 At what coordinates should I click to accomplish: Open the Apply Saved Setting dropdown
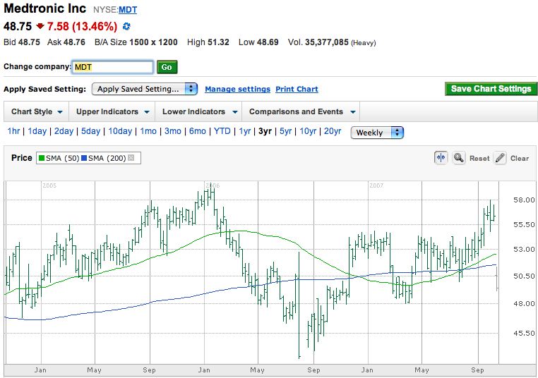pos(145,89)
